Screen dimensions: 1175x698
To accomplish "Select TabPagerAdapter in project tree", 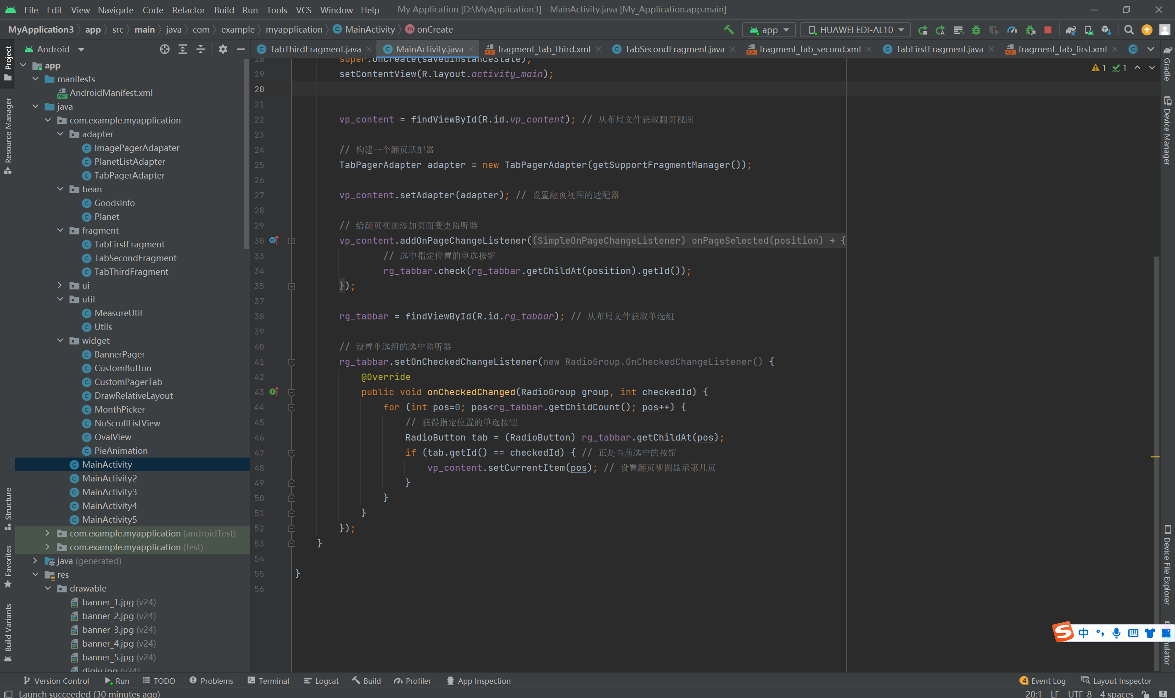I will [x=129, y=175].
